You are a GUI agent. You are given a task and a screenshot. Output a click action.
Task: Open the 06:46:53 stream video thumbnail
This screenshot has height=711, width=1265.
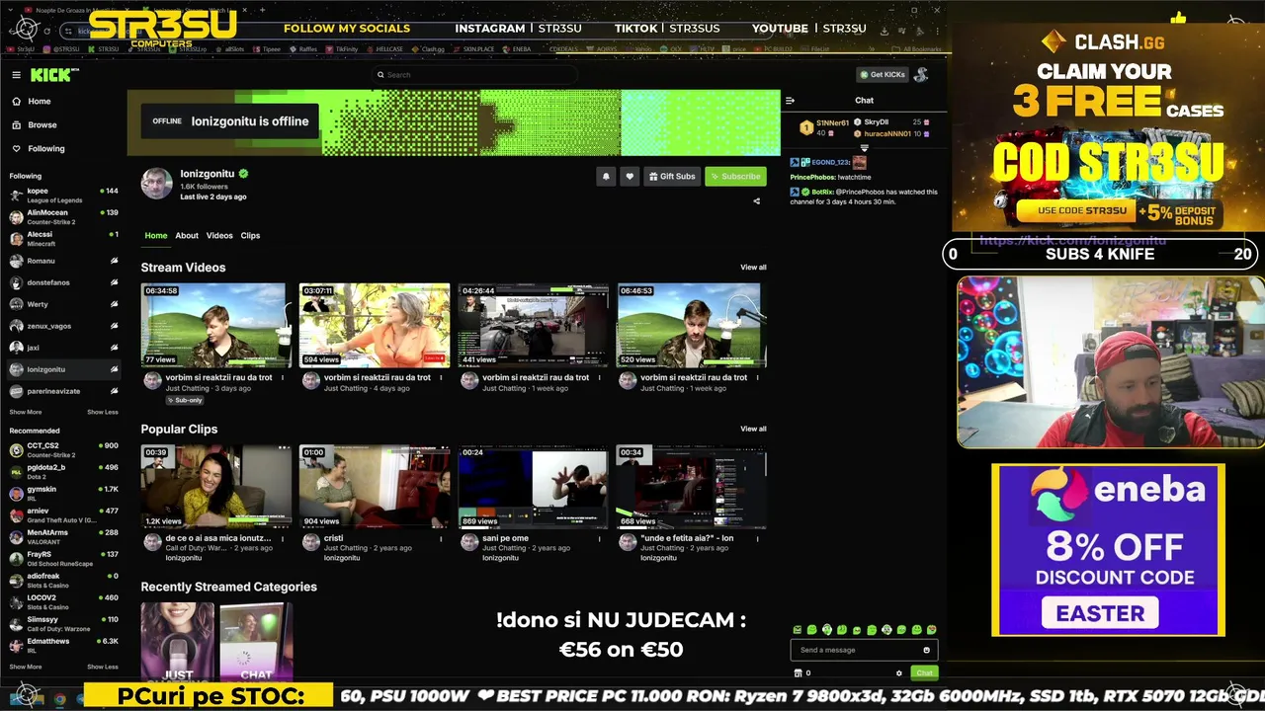tap(692, 326)
